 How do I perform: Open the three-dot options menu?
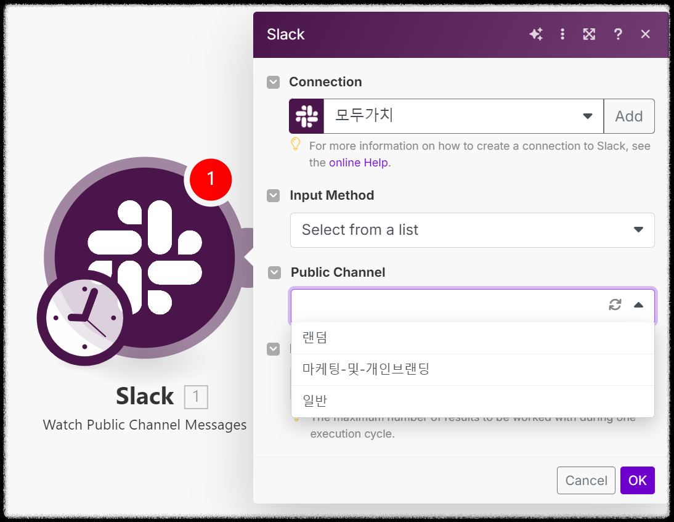pyautogui.click(x=562, y=35)
